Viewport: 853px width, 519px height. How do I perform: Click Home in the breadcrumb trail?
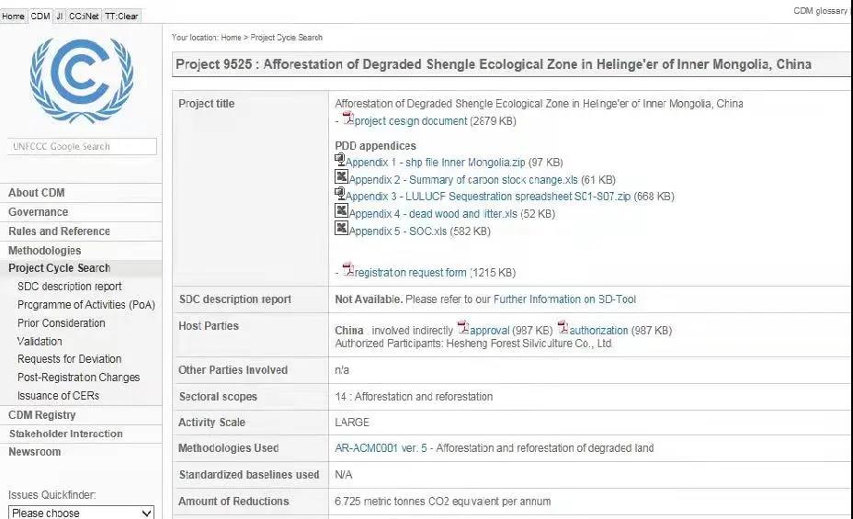231,38
